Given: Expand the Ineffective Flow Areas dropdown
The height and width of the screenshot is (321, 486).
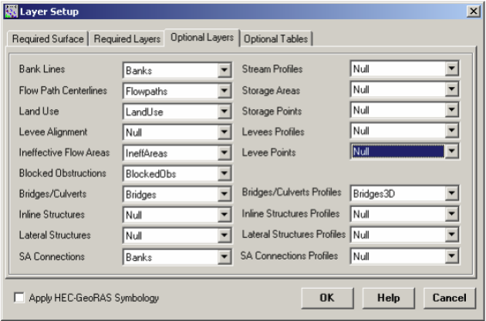Looking at the screenshot, I should click(224, 154).
